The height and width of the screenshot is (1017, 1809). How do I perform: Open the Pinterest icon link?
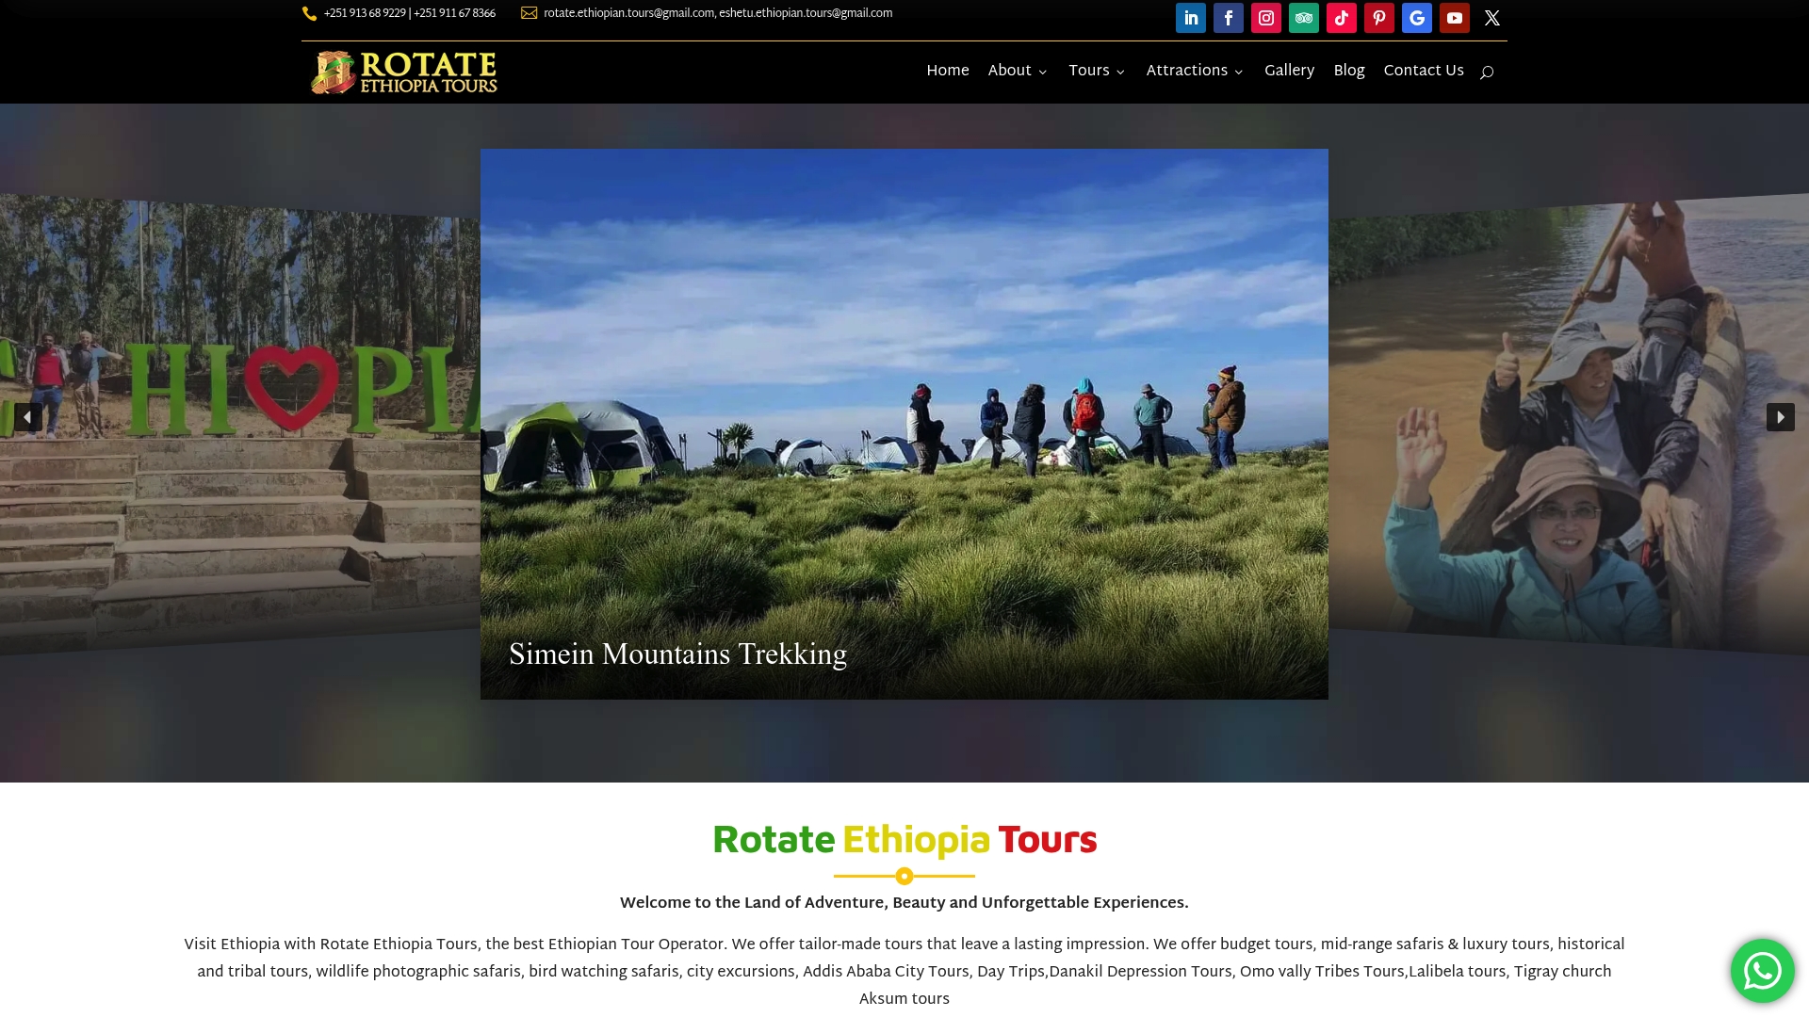(1378, 18)
